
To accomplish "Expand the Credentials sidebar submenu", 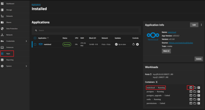I will tap(26, 41).
